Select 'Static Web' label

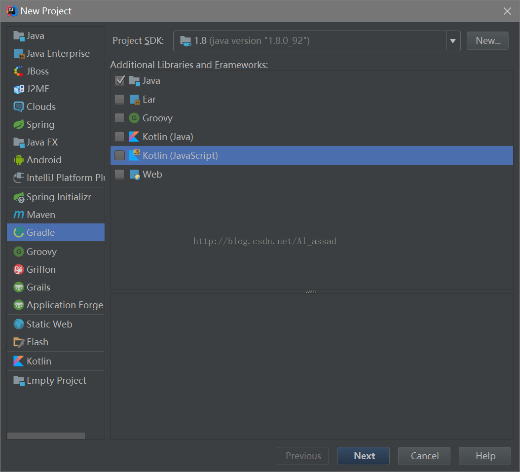[x=49, y=324]
